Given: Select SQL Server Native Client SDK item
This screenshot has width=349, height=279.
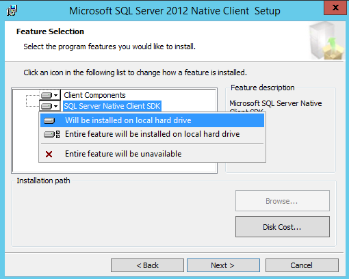Looking at the screenshot, I should click(112, 106).
